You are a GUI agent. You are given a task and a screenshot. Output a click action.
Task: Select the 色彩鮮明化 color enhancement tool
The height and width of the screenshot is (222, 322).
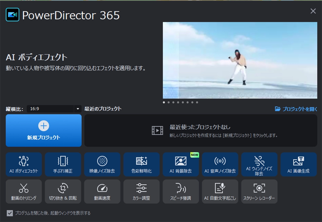(142, 164)
